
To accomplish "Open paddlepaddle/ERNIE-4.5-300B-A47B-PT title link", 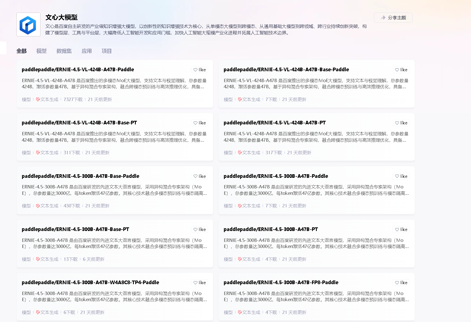I will [x=271, y=229].
